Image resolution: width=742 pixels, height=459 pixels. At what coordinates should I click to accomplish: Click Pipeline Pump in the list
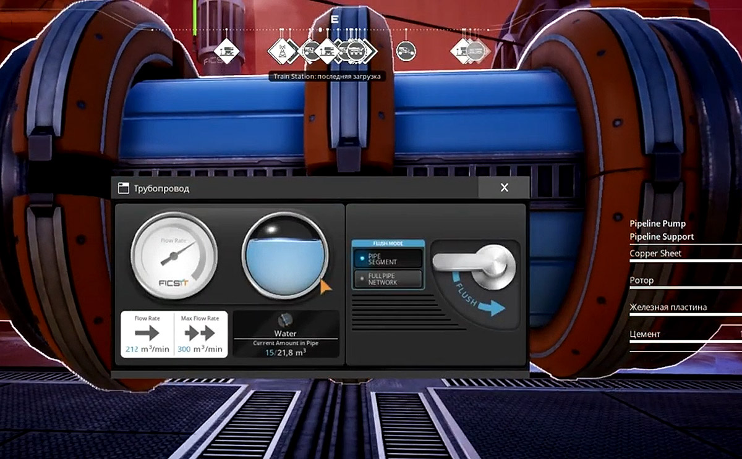point(657,224)
